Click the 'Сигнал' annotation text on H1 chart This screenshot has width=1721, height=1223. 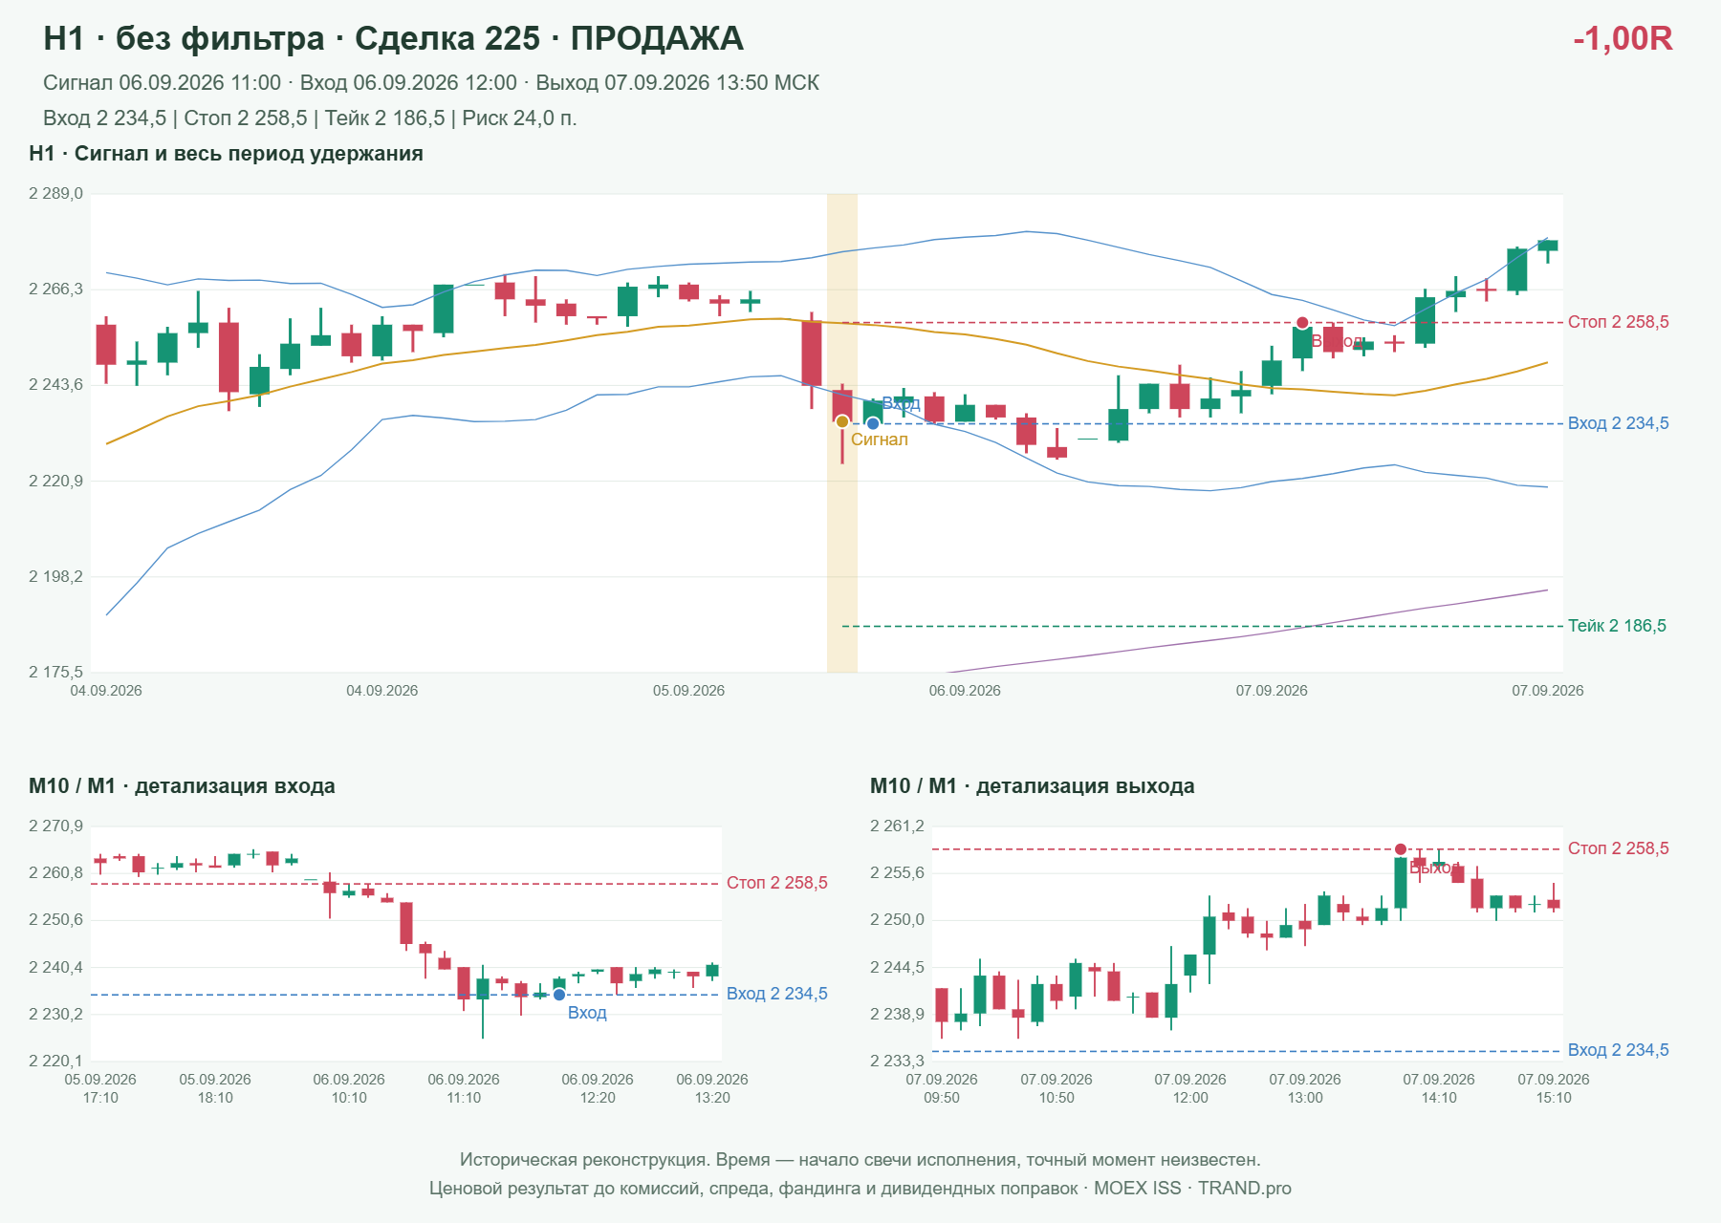880,440
